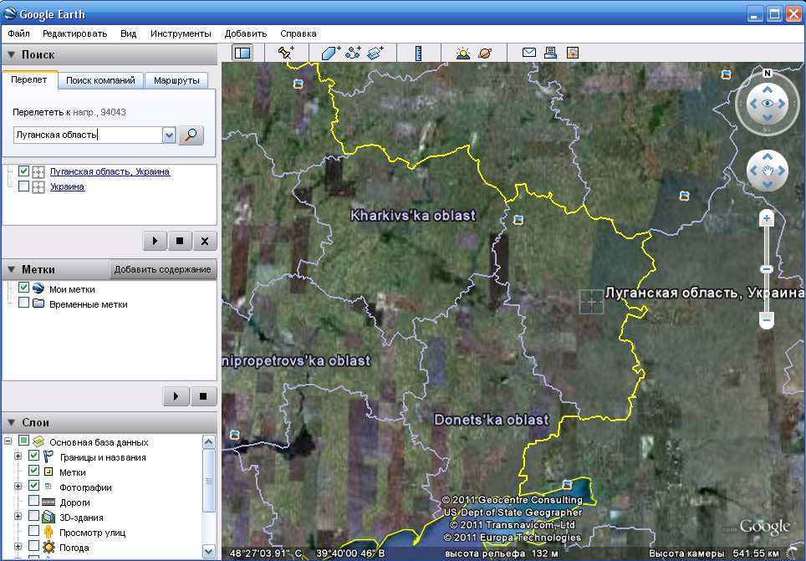This screenshot has height=561, width=806.
Task: Click the eye icon in the look joystick
Action: pyautogui.click(x=768, y=104)
